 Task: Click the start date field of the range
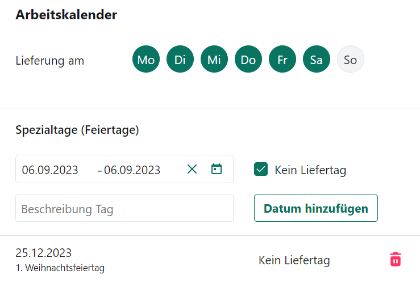point(50,170)
